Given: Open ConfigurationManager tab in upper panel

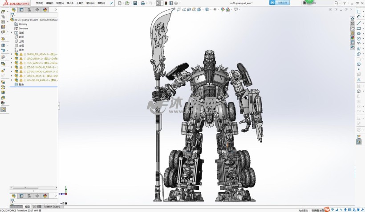Looking at the screenshot, I should point(29,10).
